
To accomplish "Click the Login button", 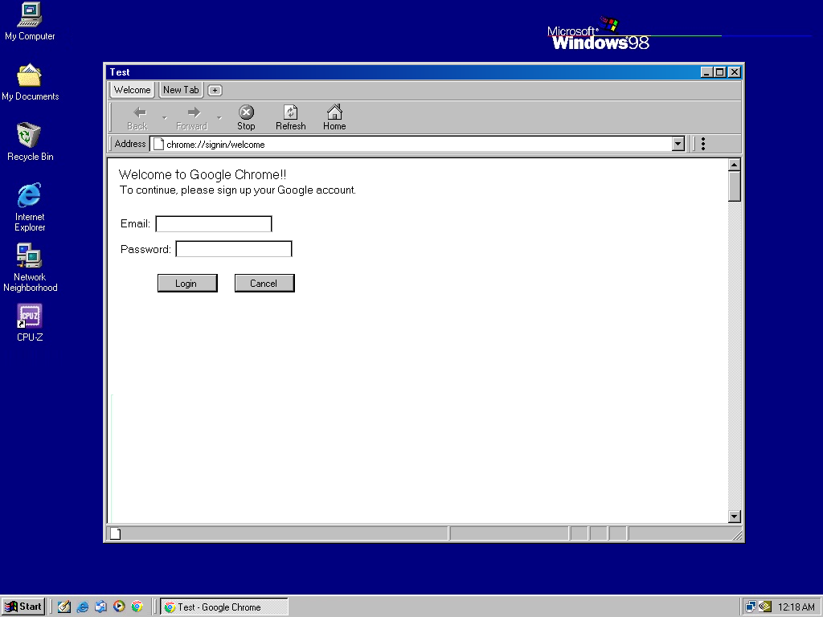I will [x=187, y=284].
